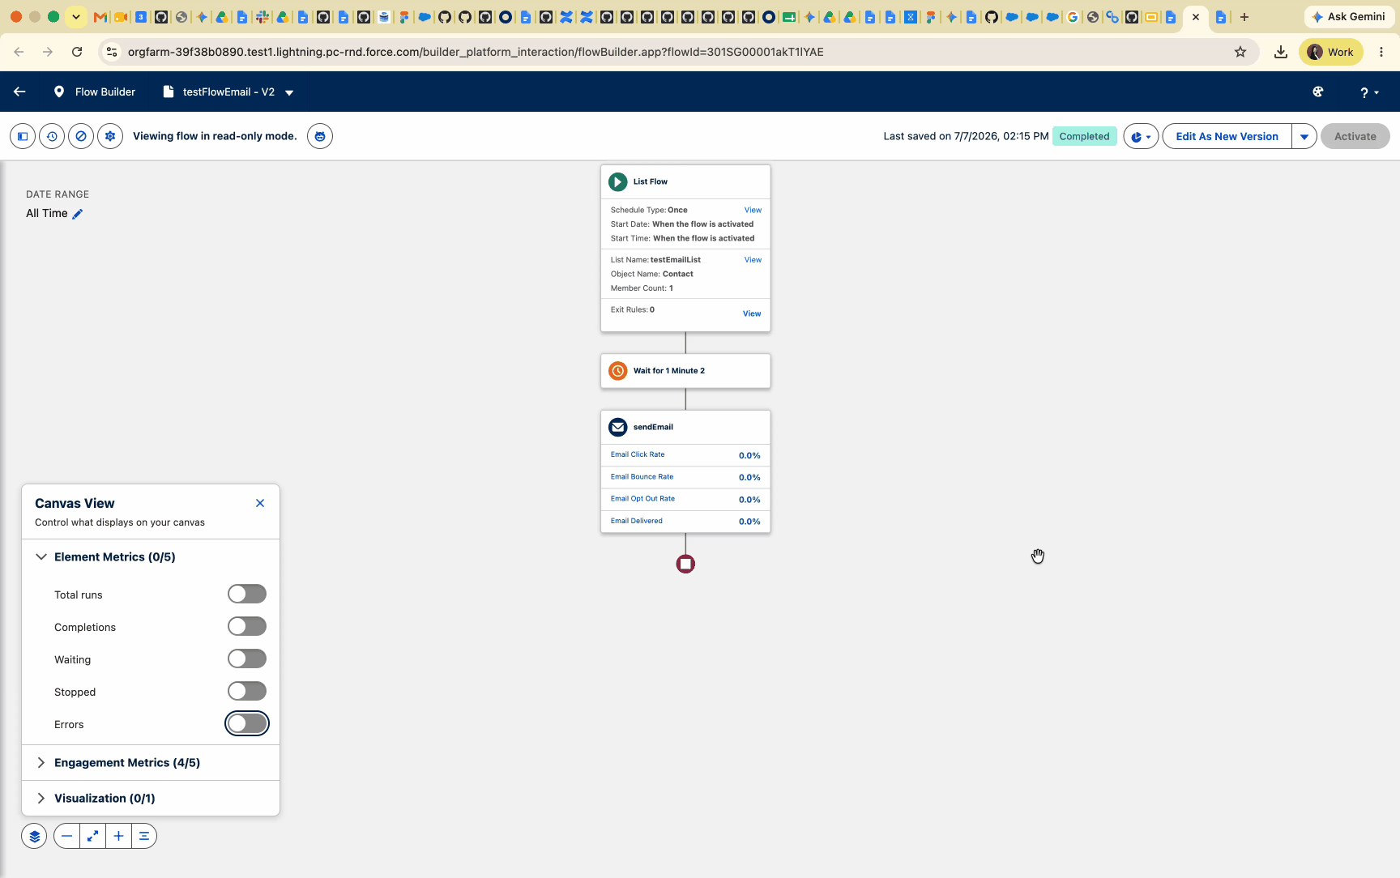
Task: Open the Chrome three-dot menu
Action: [x=1381, y=52]
